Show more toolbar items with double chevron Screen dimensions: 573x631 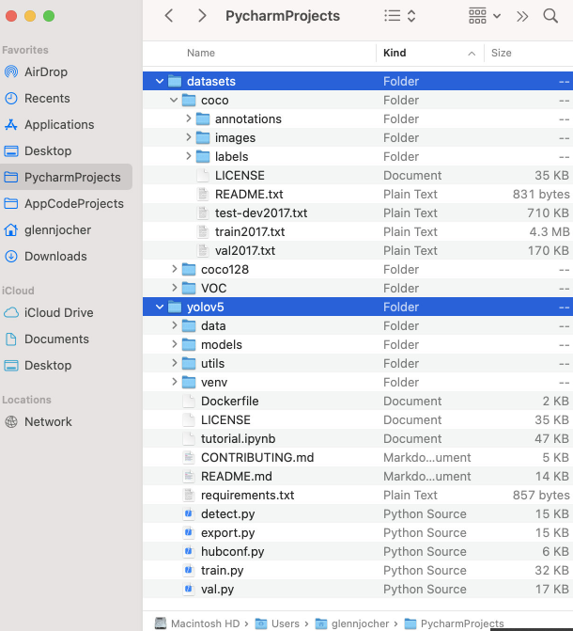tap(522, 16)
